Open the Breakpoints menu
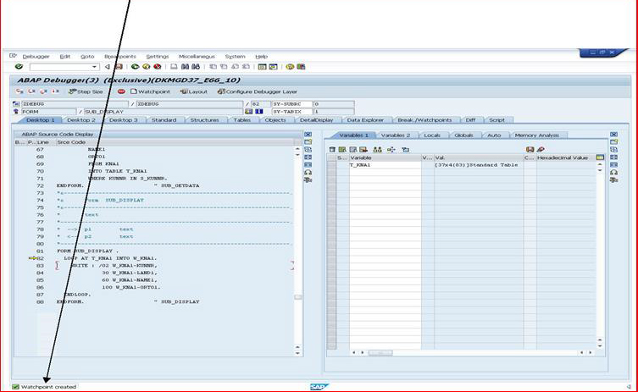This screenshot has width=638, height=392. [120, 57]
